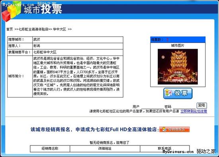
Task: Click the 隶属销售平台： label cell
Action: pyautogui.click(x=20, y=52)
